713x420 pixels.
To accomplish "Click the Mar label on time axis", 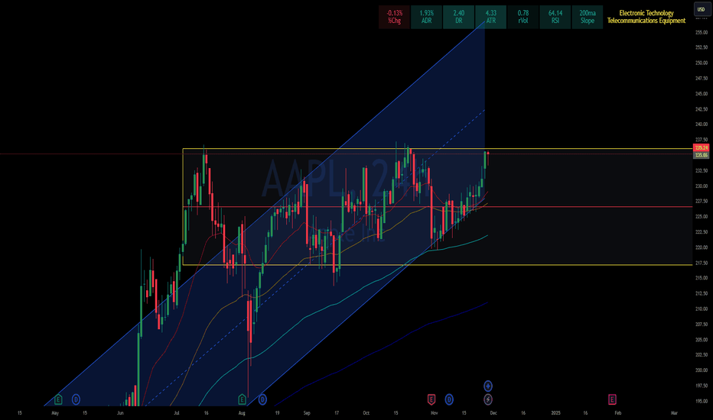I will coord(674,413).
